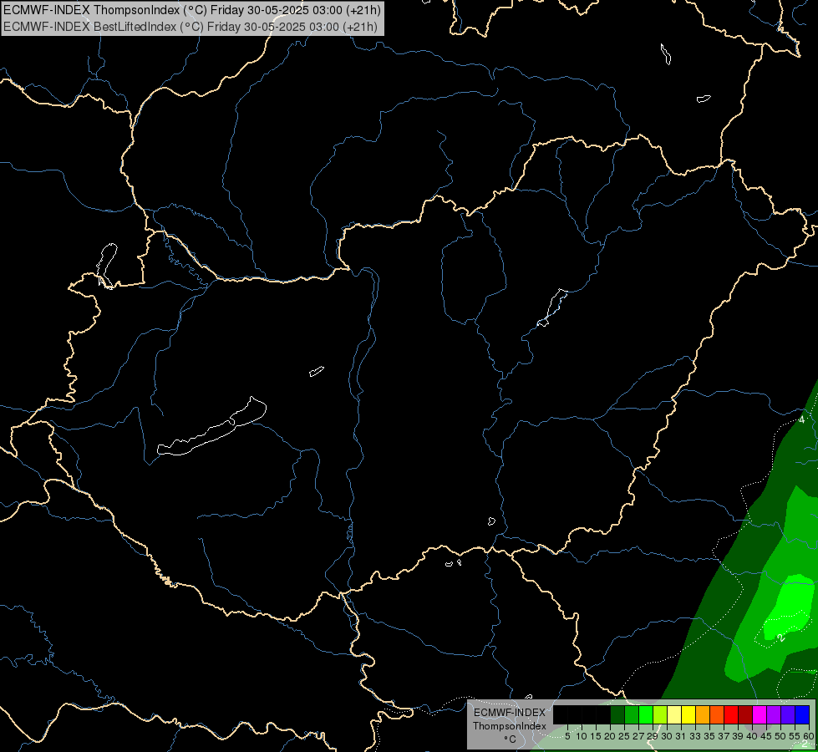
Task: Click the medium green 25-27 legend swatch
Action: pos(632,714)
